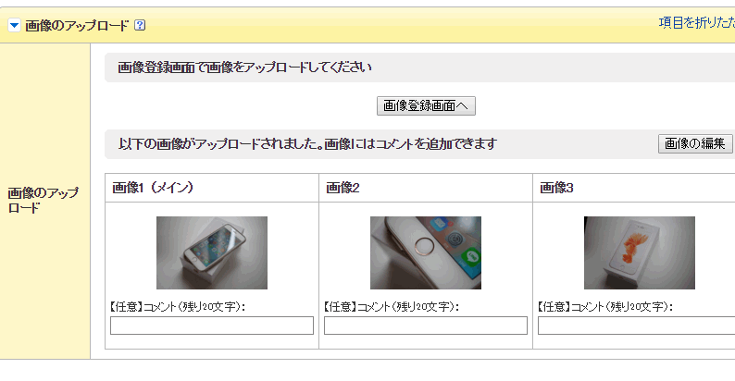
Task: Open the help question-mark icon
Action: click(140, 25)
